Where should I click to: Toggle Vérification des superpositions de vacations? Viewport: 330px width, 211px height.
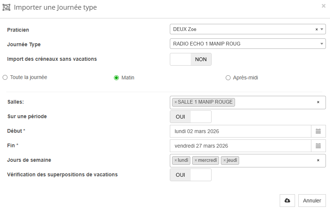click(191, 175)
